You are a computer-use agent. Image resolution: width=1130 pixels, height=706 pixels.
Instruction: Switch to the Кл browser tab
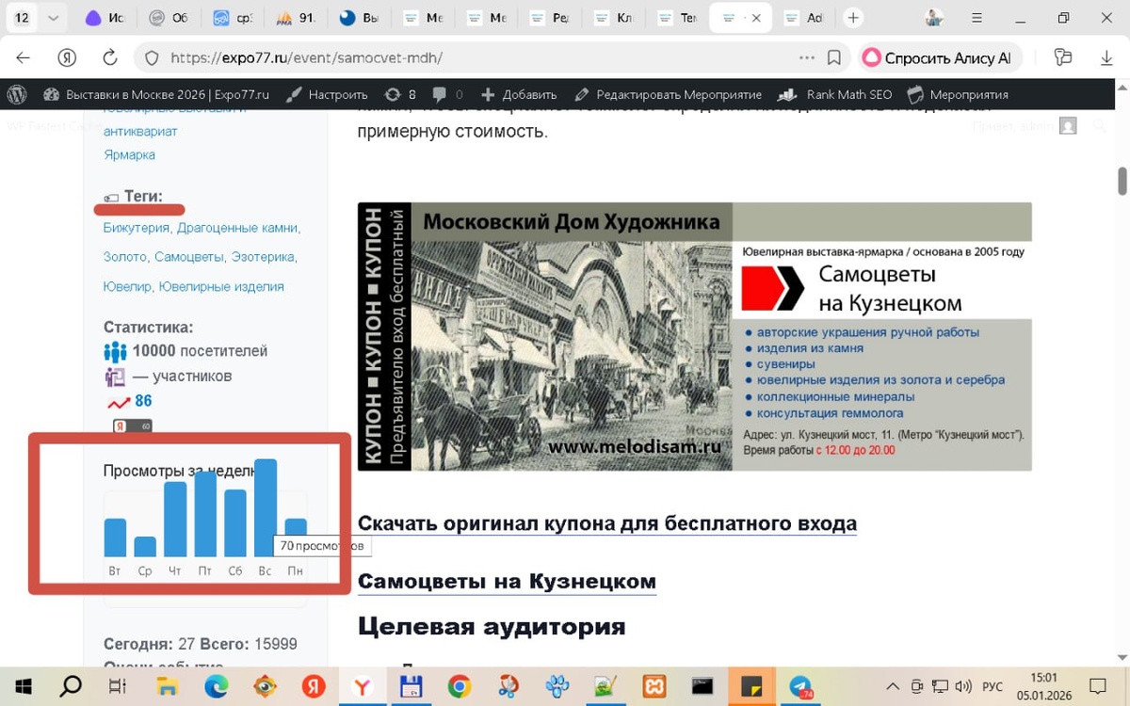coord(612,18)
